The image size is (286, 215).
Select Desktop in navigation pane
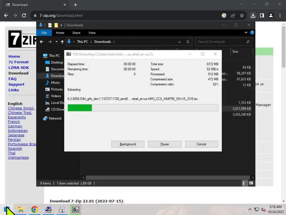click(54, 62)
